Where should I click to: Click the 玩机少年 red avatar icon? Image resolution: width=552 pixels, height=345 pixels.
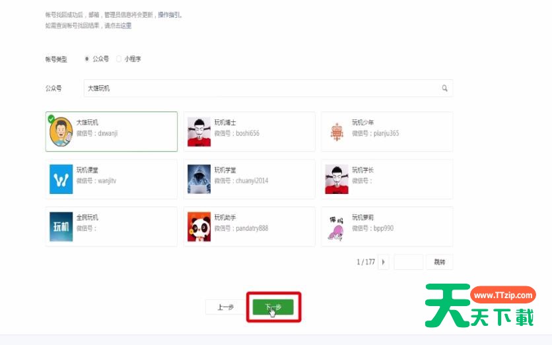coord(337,131)
